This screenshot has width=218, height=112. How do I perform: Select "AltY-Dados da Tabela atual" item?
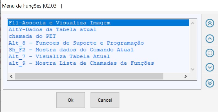click(52, 29)
